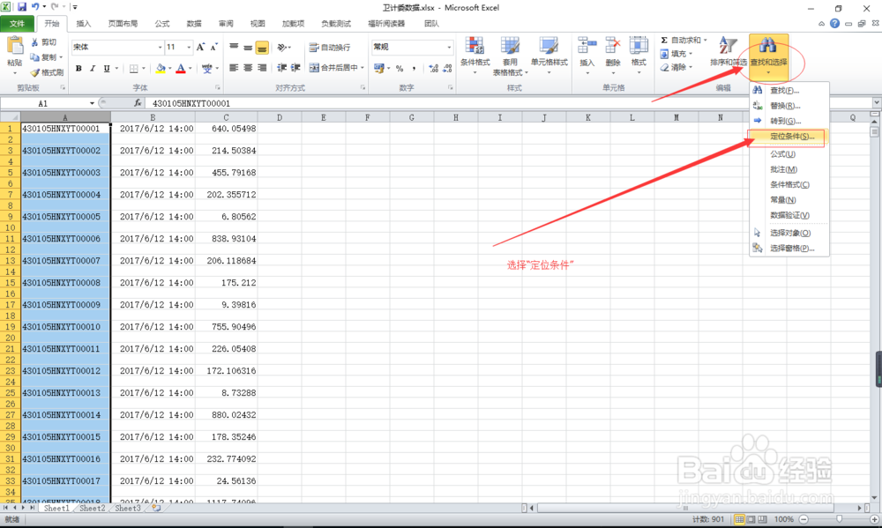Viewport: 882px width, 528px height.
Task: Toggle Bold formatting
Action: pyautogui.click(x=78, y=69)
